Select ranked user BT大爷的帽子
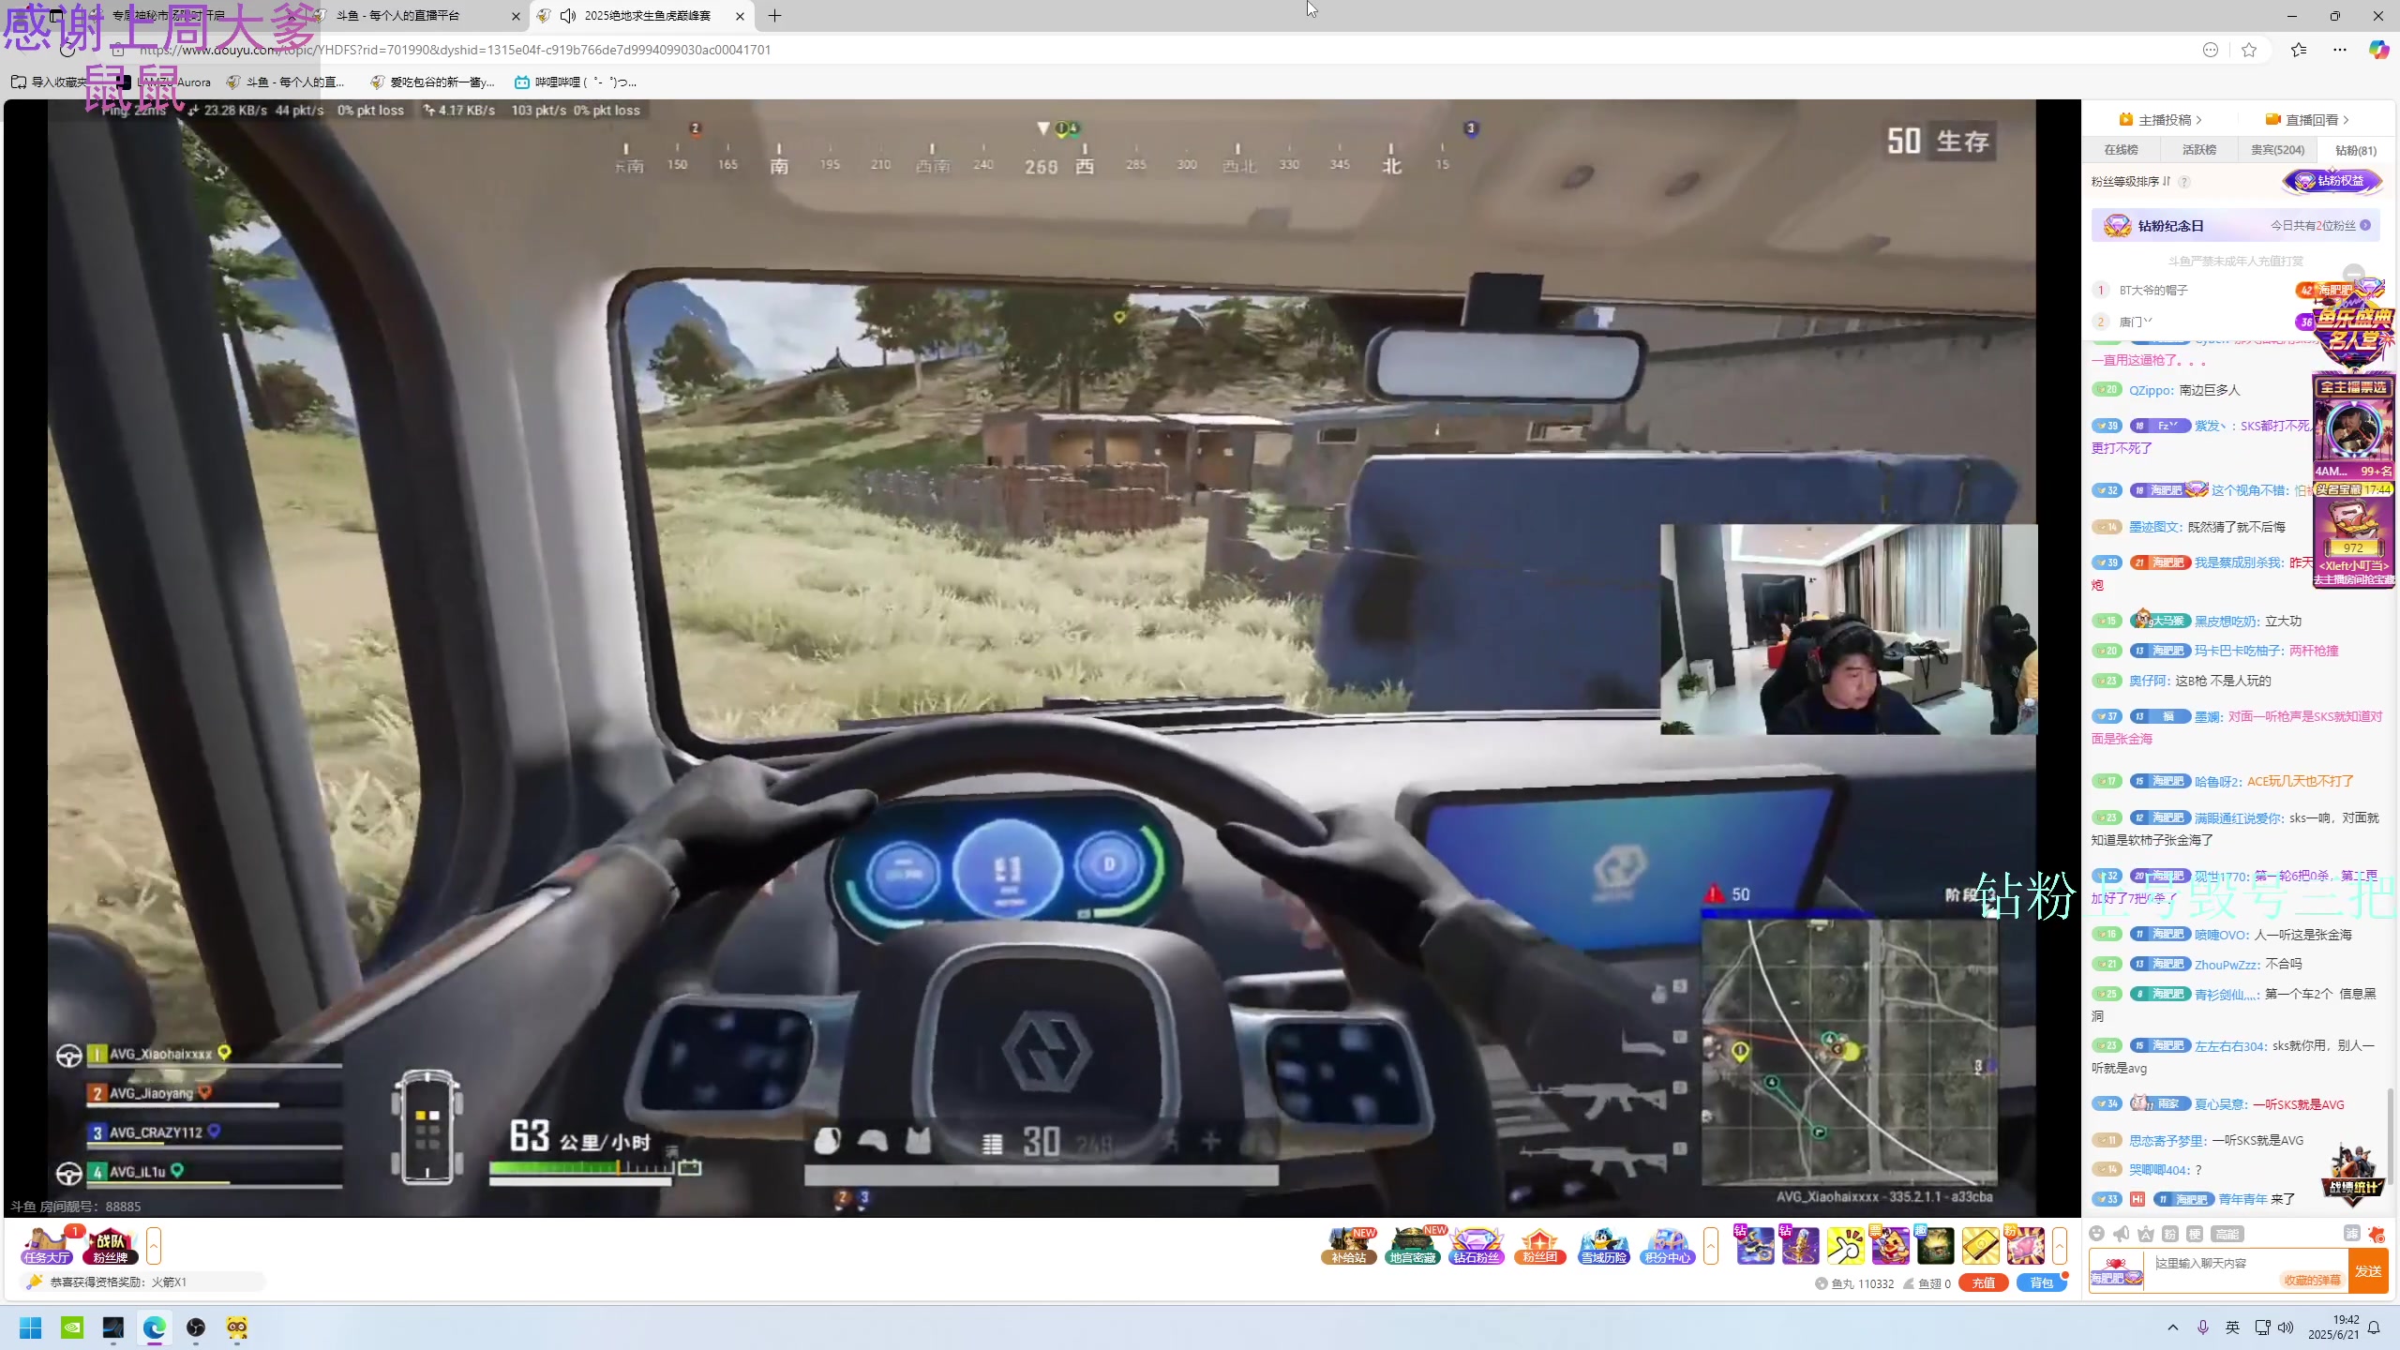The height and width of the screenshot is (1350, 2400). coord(2153,291)
